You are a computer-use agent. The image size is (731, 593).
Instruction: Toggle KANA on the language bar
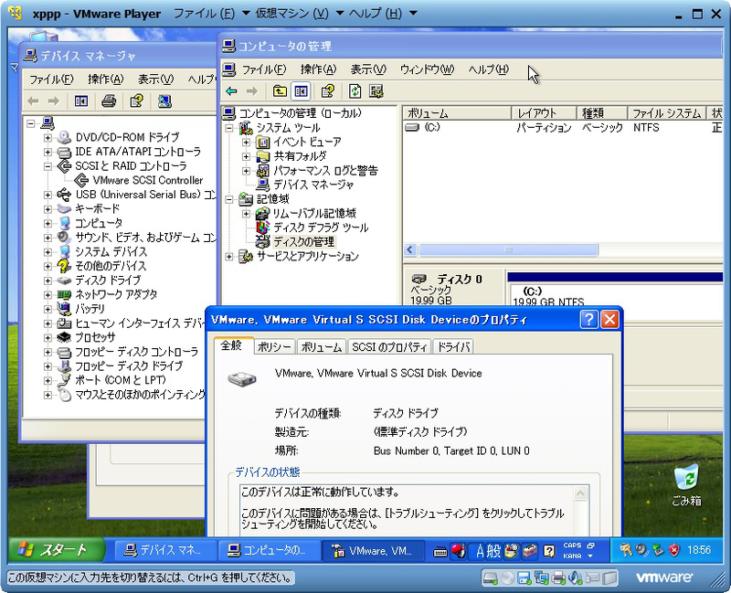[572, 556]
